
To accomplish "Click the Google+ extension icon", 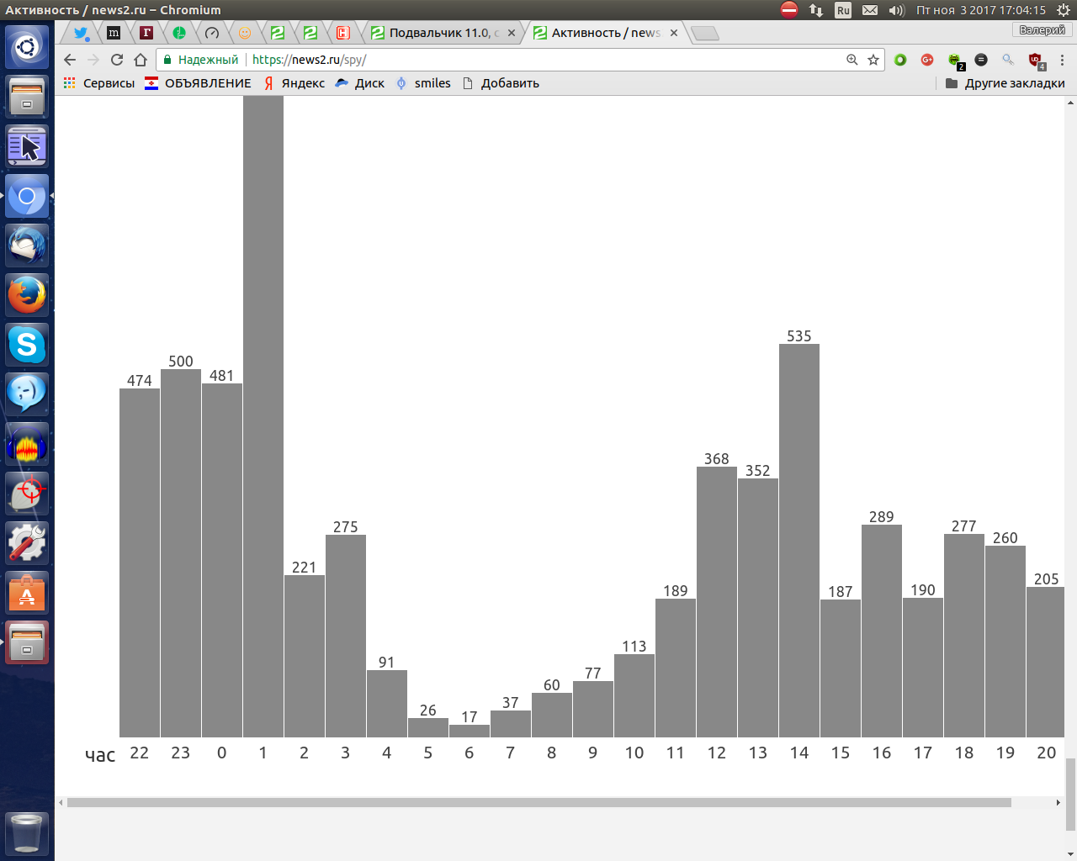I will click(x=927, y=60).
